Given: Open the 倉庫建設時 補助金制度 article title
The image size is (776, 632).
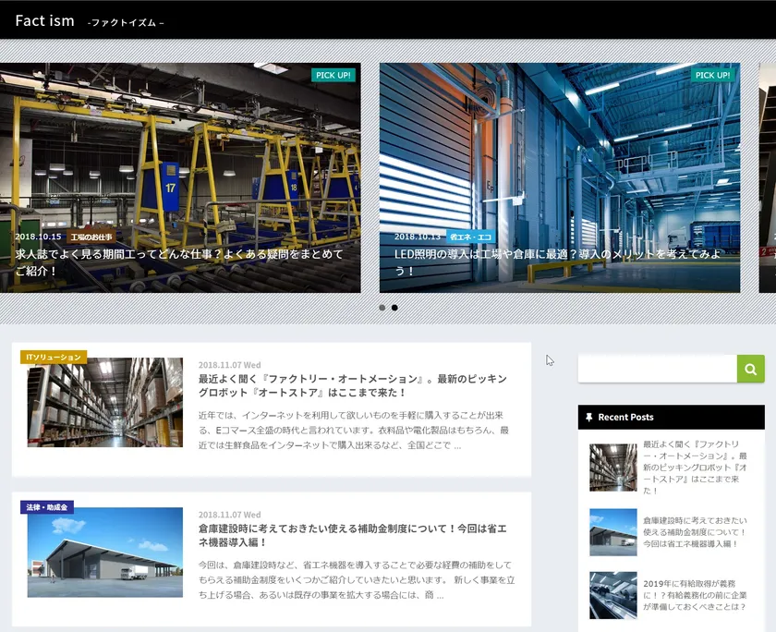Looking at the screenshot, I should [x=352, y=536].
